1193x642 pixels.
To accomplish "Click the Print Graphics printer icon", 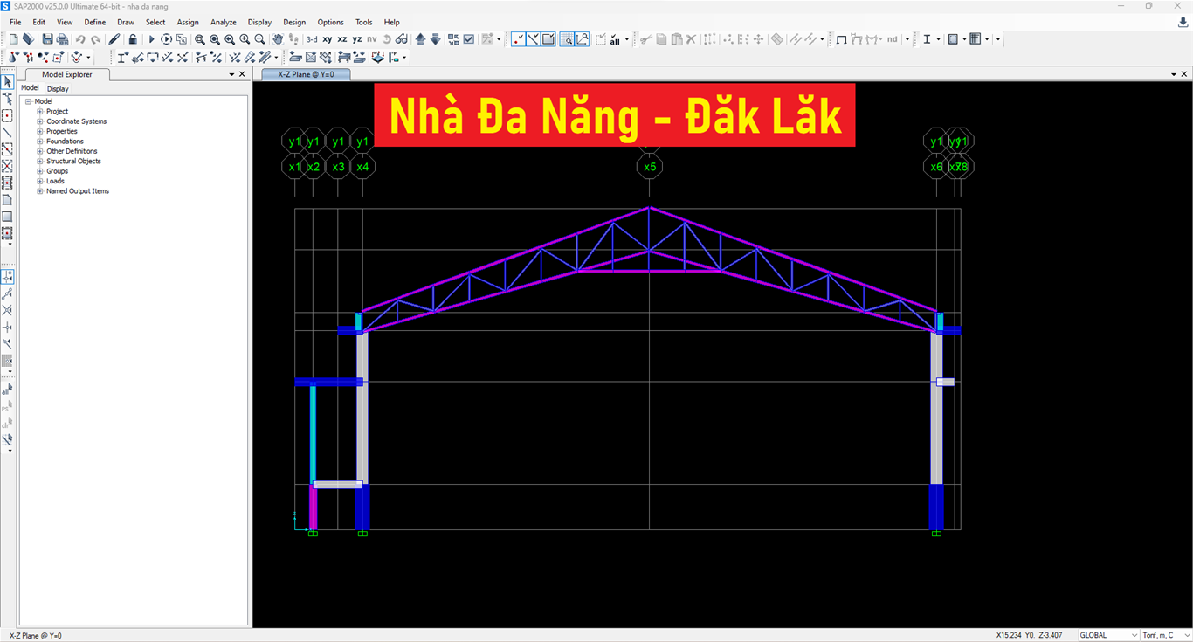I will (62, 39).
